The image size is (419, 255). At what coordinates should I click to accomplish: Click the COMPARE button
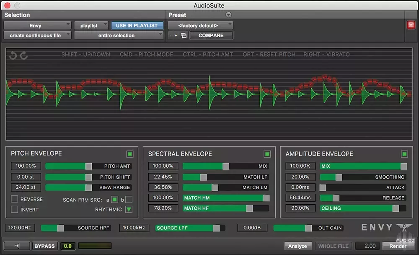211,35
